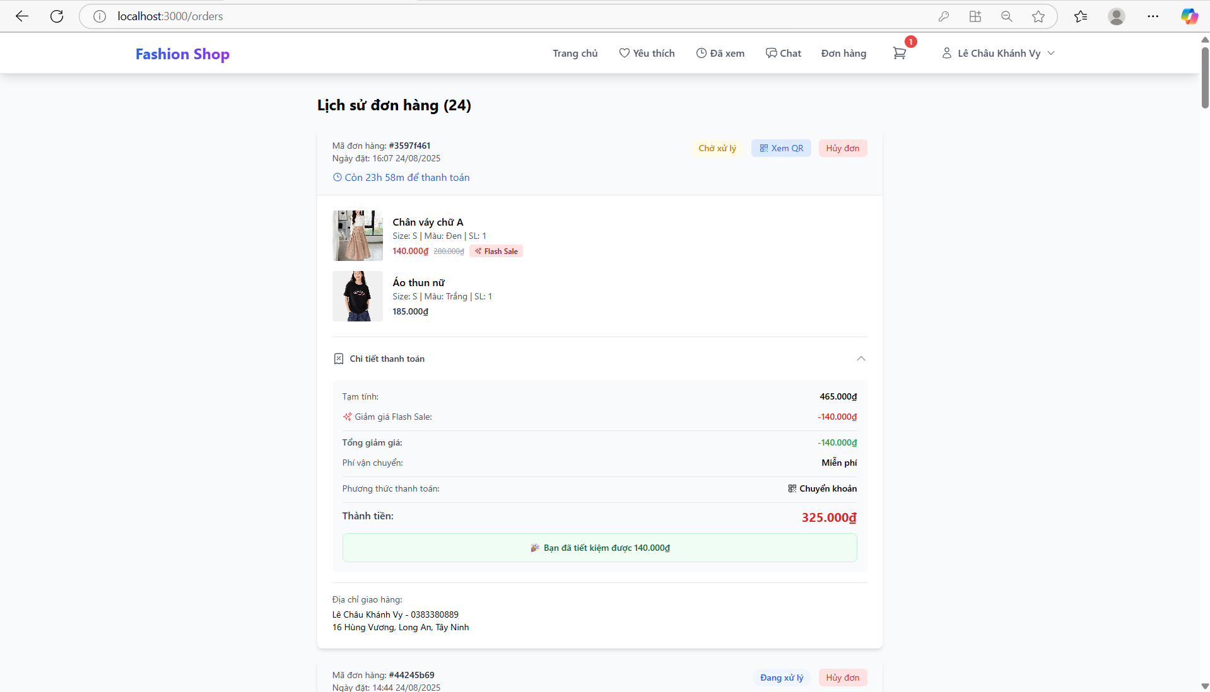Image resolution: width=1210 pixels, height=692 pixels.
Task: Go to Trang chủ in the navigation
Action: tap(575, 53)
